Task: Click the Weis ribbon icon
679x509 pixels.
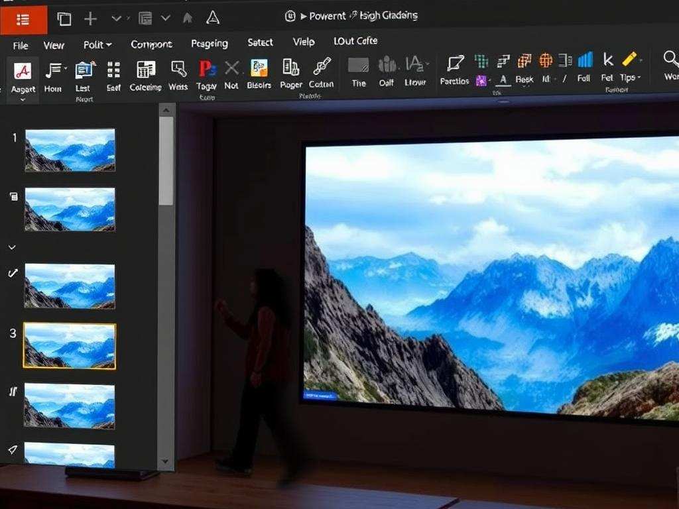Action: (x=178, y=69)
